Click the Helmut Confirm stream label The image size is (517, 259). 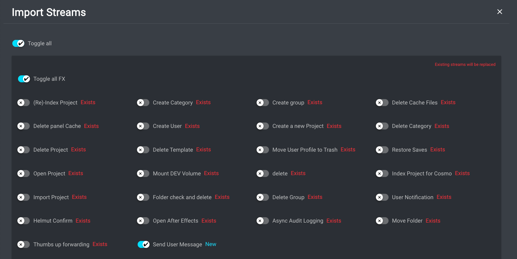click(53, 221)
